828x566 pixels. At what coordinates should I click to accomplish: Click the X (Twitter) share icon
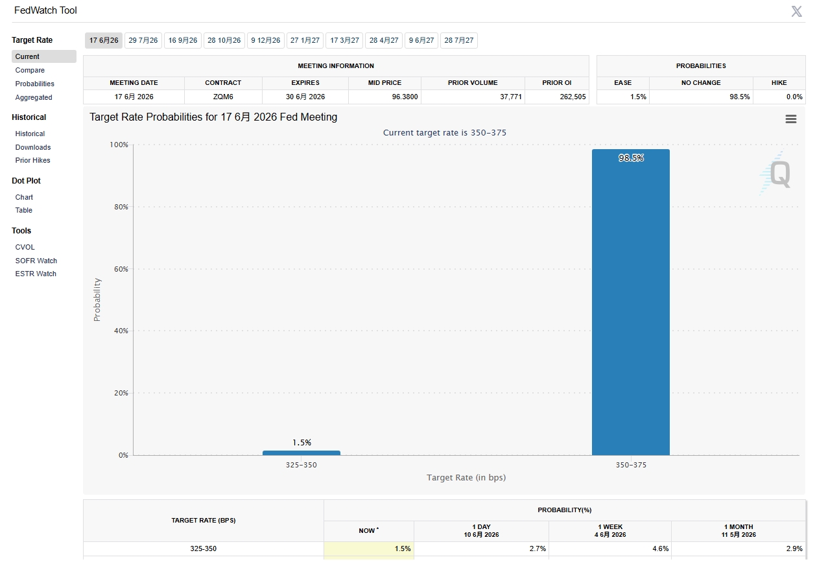coord(796,11)
